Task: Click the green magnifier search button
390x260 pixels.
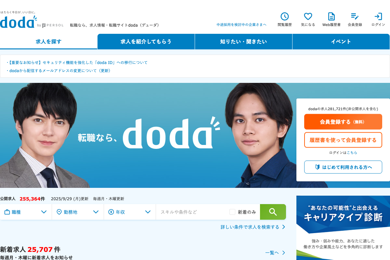Action: [273, 212]
